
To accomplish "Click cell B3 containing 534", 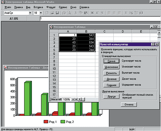I will point(86,42).
